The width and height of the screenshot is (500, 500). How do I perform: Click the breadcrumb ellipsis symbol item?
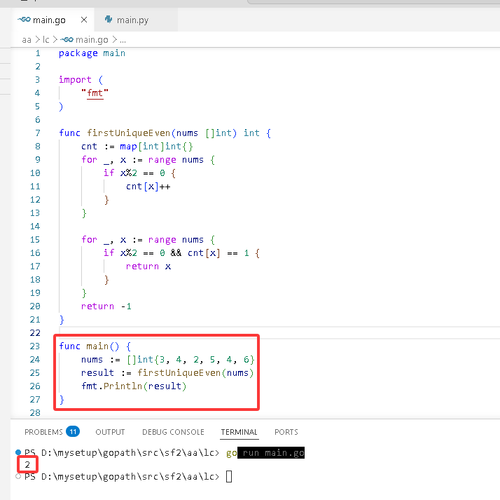(123, 39)
